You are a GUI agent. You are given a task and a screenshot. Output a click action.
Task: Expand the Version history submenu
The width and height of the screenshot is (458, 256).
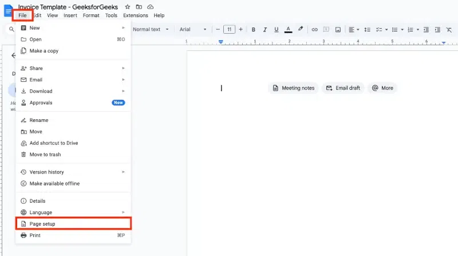point(73,172)
